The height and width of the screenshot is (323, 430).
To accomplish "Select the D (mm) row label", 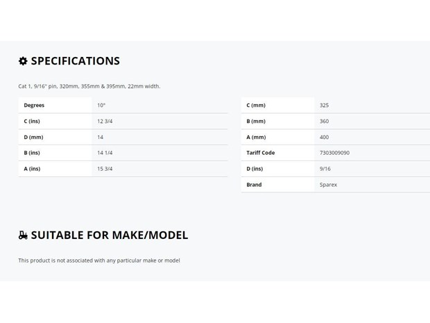I will click(33, 138).
